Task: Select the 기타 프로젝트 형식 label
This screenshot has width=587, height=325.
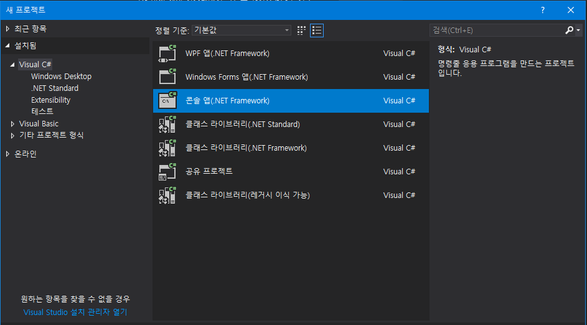Action: click(51, 135)
